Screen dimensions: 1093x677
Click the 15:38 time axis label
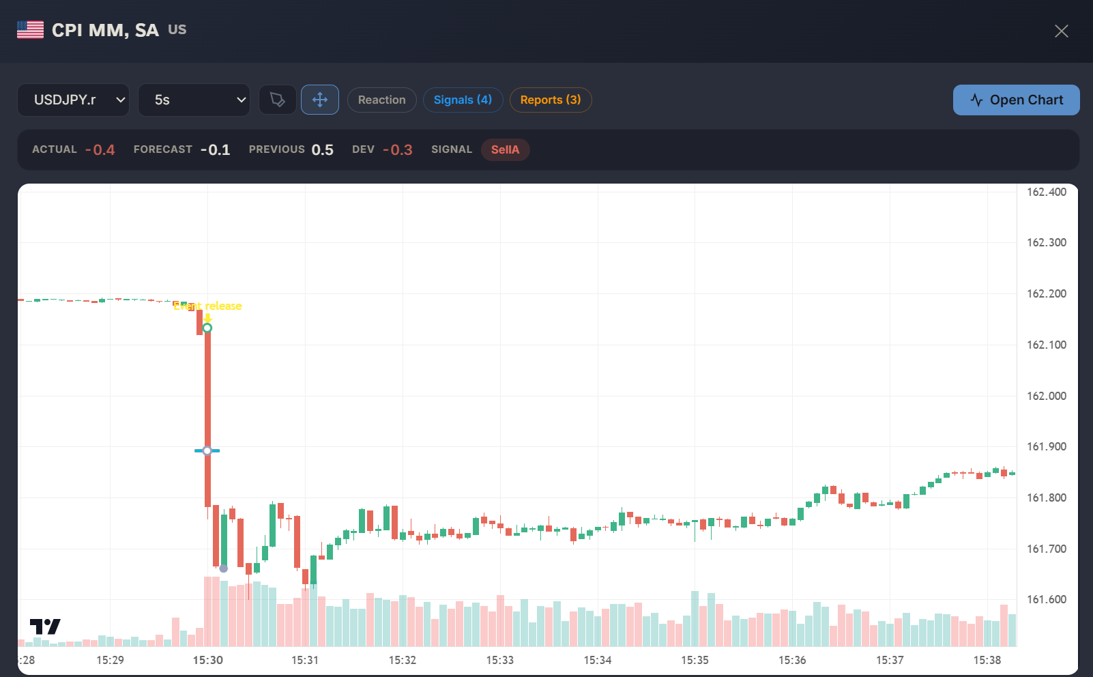pyautogui.click(x=987, y=660)
